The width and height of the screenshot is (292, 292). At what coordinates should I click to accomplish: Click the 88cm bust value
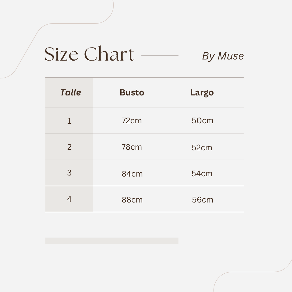coord(132,200)
